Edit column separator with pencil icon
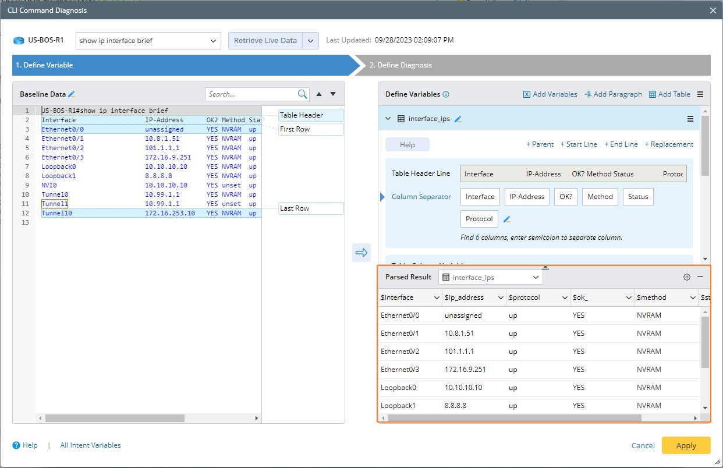 click(x=507, y=219)
